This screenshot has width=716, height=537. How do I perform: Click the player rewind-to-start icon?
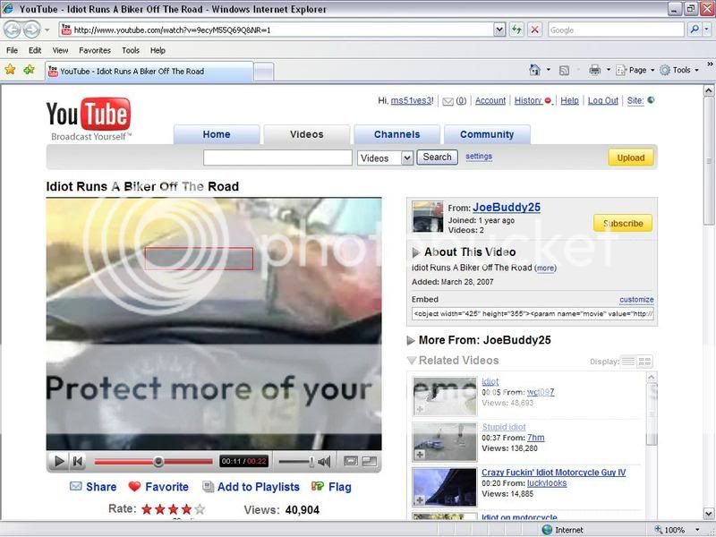click(78, 462)
